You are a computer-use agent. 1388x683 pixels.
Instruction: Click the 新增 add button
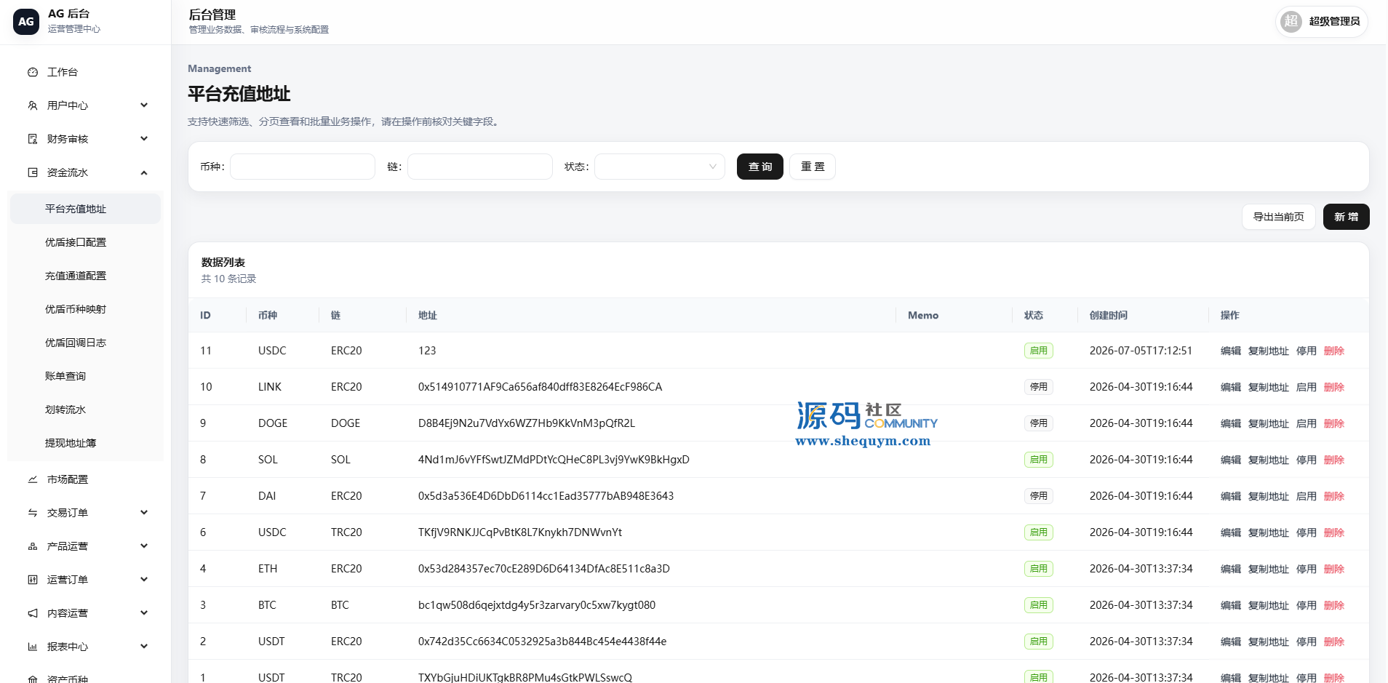[1347, 217]
